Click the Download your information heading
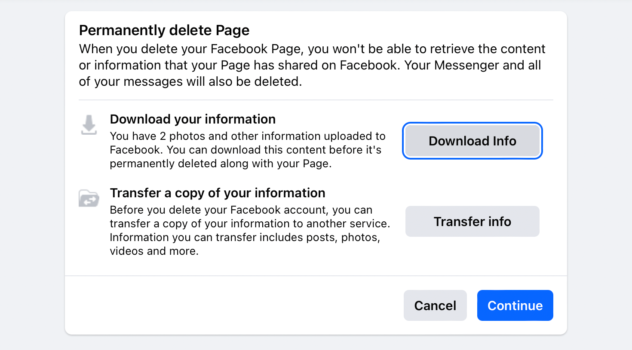The image size is (632, 350). tap(193, 119)
